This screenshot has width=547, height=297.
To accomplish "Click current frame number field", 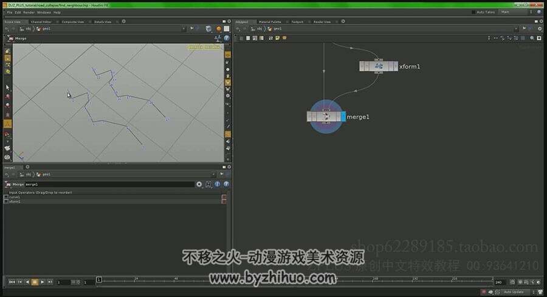I will point(63,282).
